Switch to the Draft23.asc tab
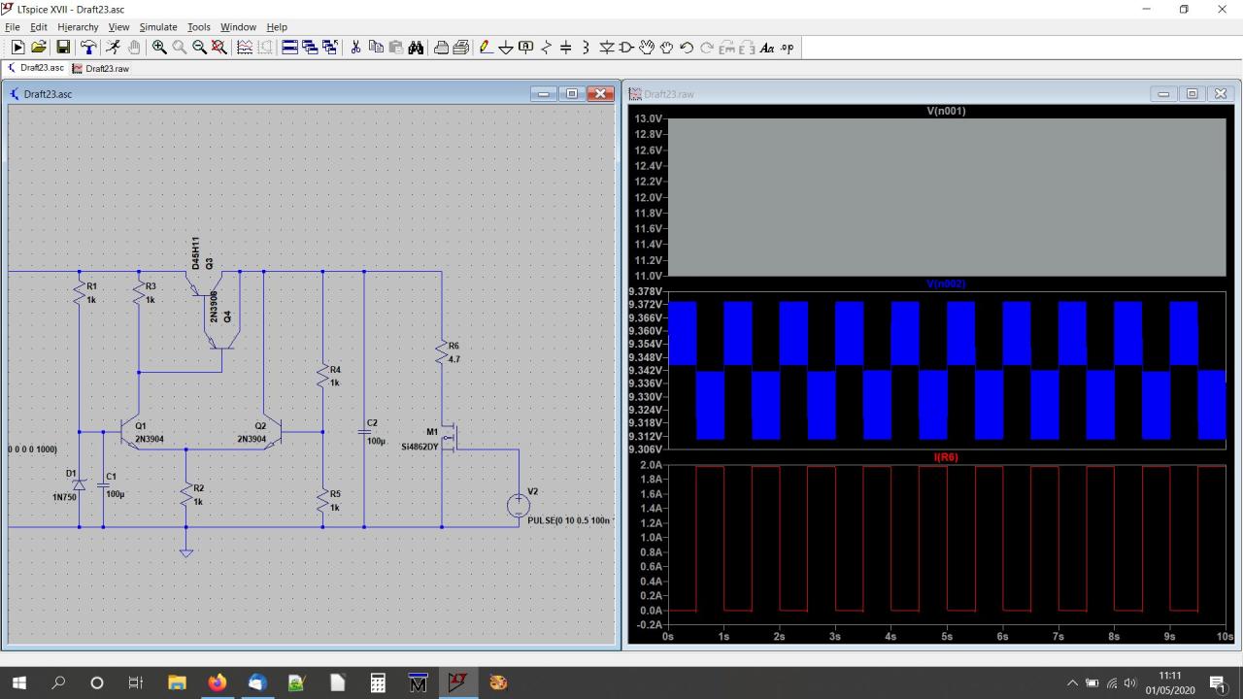 (36, 69)
